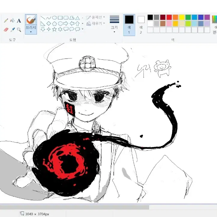The width and height of the screenshot is (217, 217).
Task: Choose the Five-point star shape
Action: tap(55, 29)
